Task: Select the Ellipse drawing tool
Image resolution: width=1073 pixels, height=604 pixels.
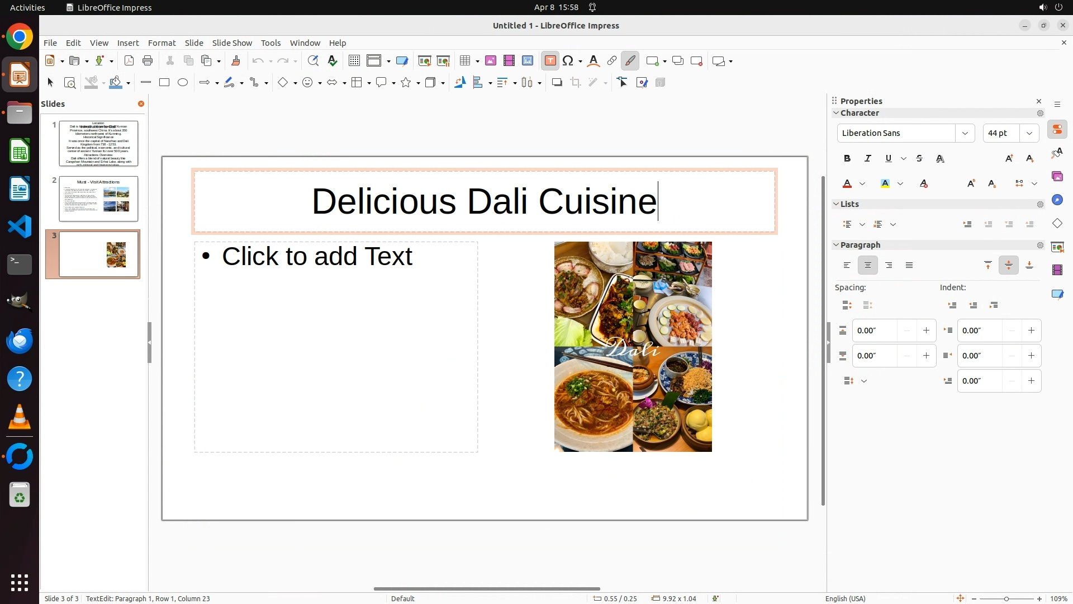Action: tap(183, 83)
